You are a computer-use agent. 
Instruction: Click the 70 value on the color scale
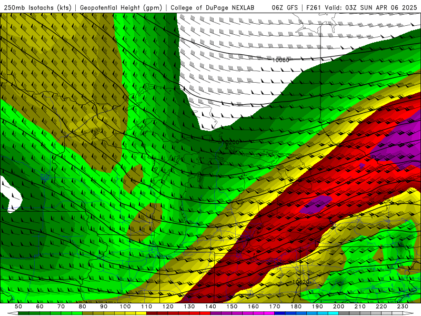coord(61,307)
